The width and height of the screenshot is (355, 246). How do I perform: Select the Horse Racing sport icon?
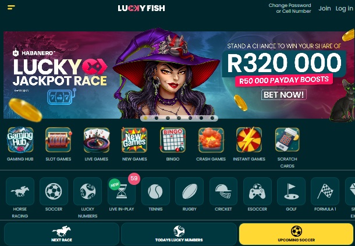click(x=20, y=191)
